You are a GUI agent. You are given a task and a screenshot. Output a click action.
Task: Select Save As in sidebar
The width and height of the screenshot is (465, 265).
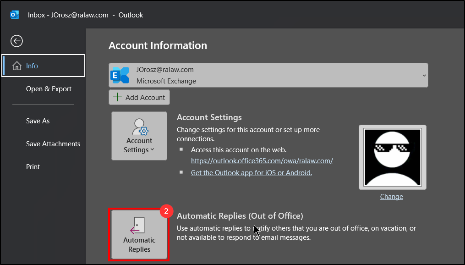pos(38,121)
